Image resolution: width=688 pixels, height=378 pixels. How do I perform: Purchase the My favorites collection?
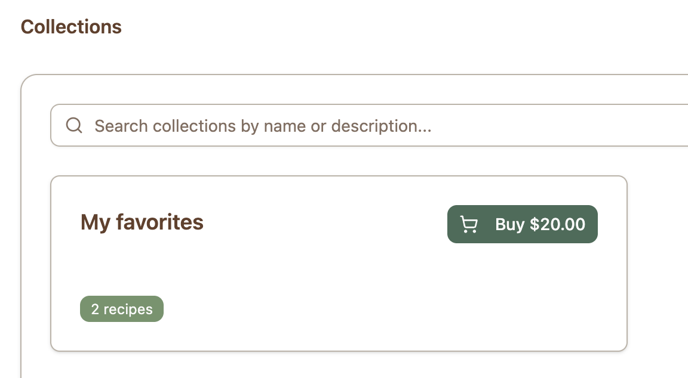pos(523,224)
